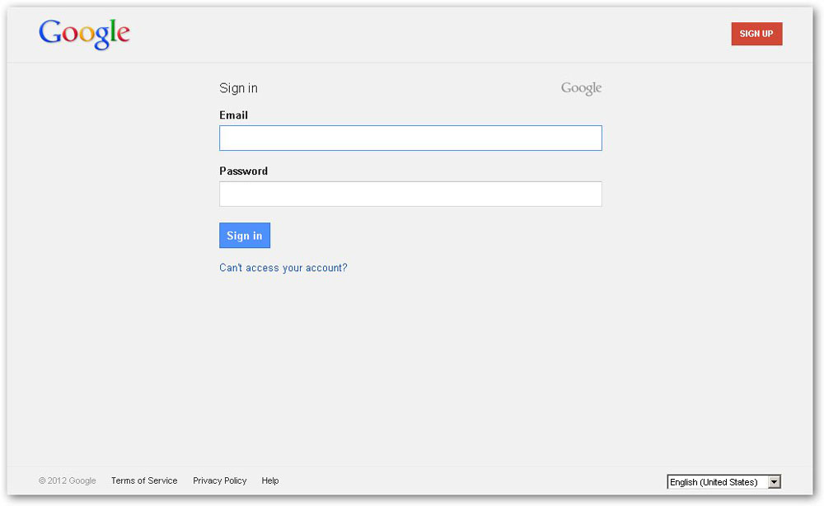Click the gray Google logo beside Sign in
824x506 pixels.
click(x=581, y=88)
